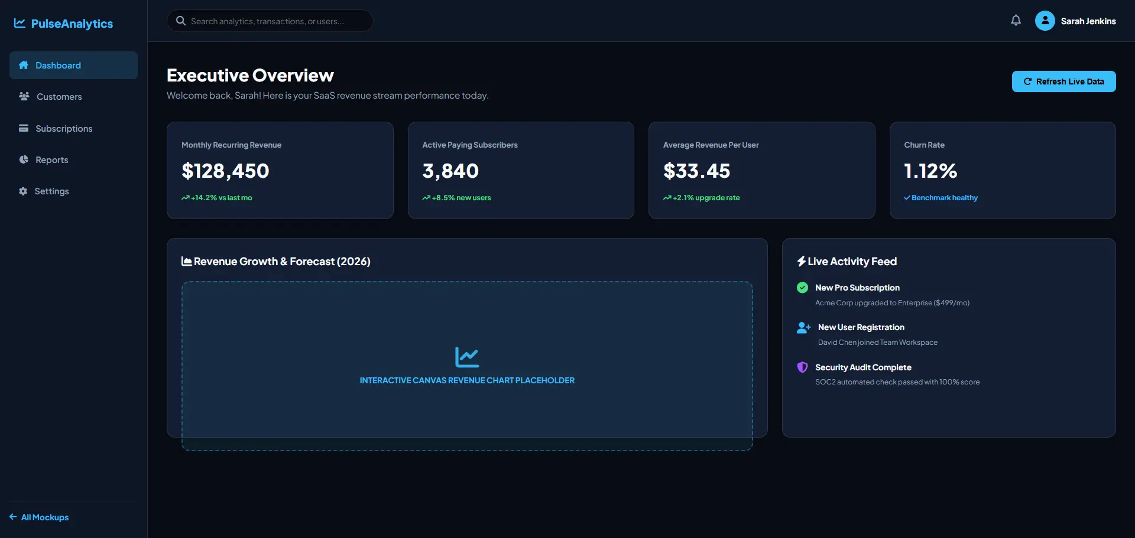Click New User Registration feed entry title
This screenshot has height=538, width=1135.
[x=861, y=327]
